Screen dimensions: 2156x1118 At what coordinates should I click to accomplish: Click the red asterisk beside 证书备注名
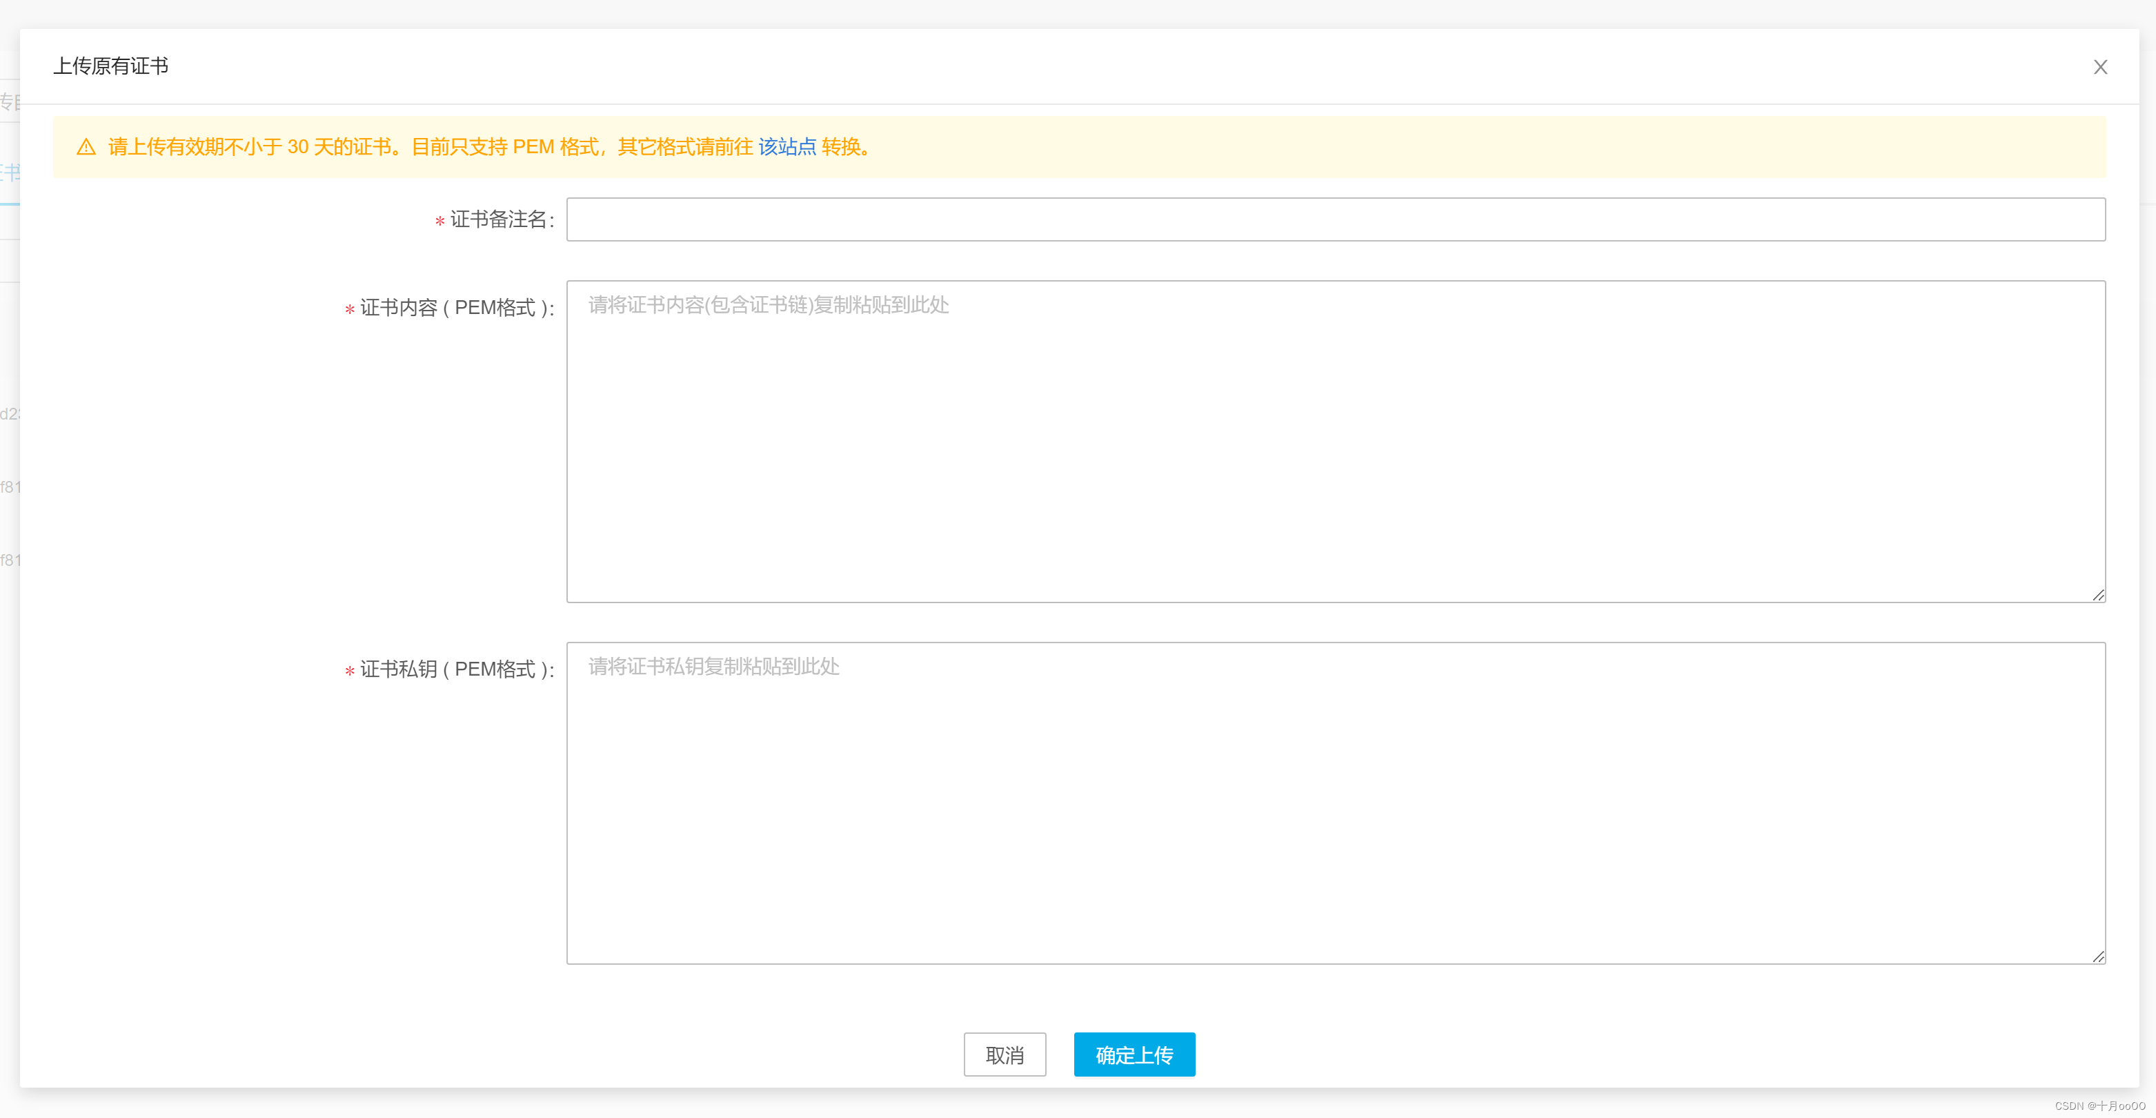(439, 222)
